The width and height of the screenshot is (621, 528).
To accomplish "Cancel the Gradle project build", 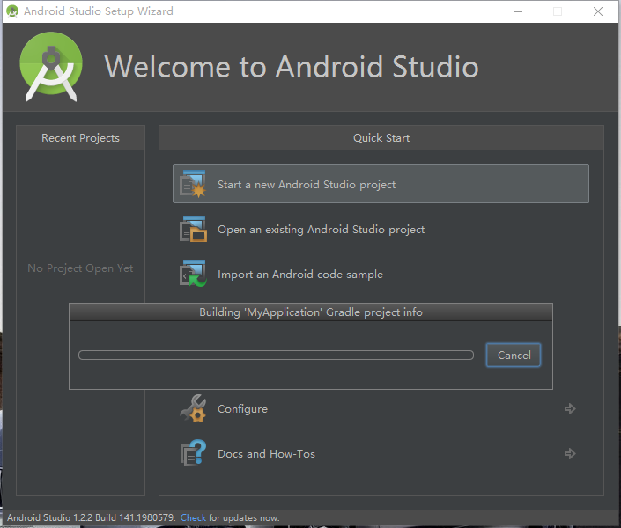I will (x=514, y=355).
